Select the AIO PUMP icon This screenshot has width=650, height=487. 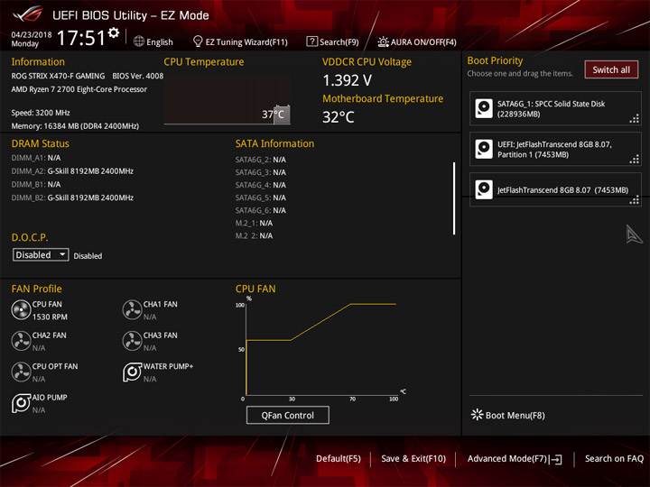(x=21, y=403)
